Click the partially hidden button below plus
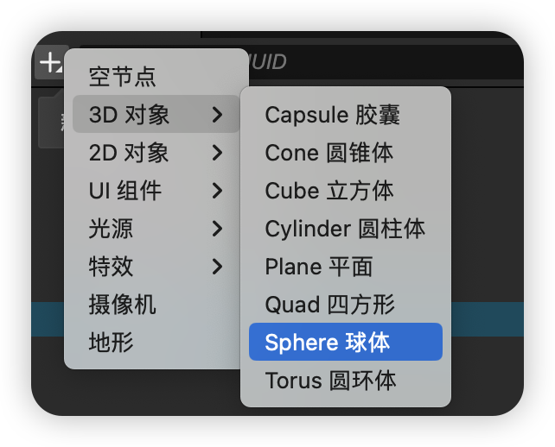 click(x=50, y=123)
